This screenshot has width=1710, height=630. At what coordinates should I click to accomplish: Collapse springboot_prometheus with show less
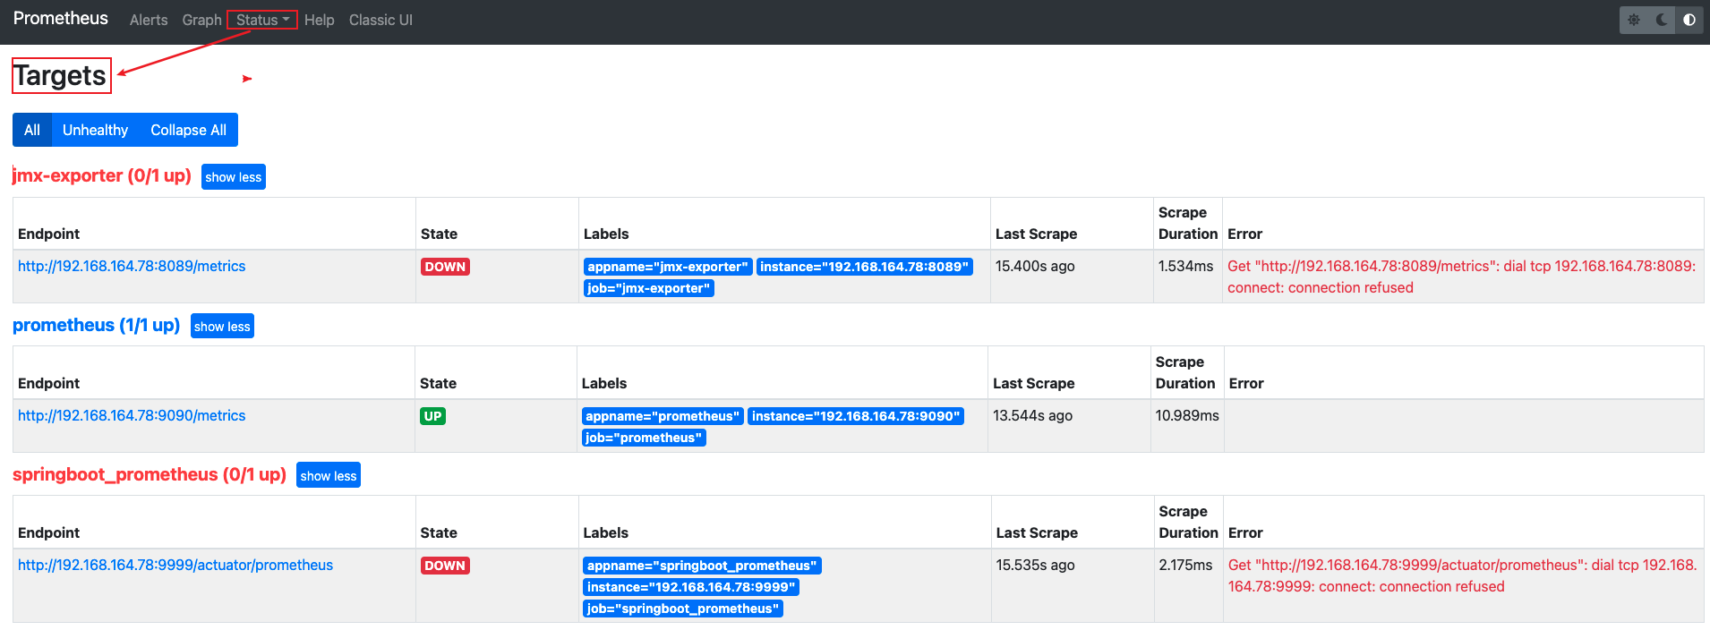click(329, 476)
